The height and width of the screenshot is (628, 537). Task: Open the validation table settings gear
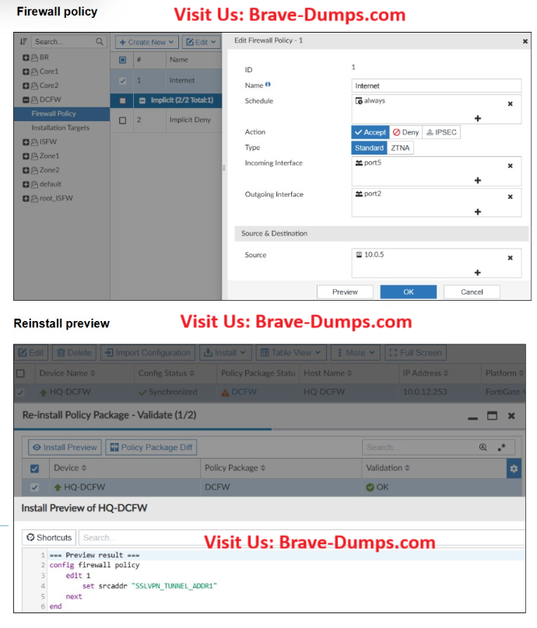[513, 469]
